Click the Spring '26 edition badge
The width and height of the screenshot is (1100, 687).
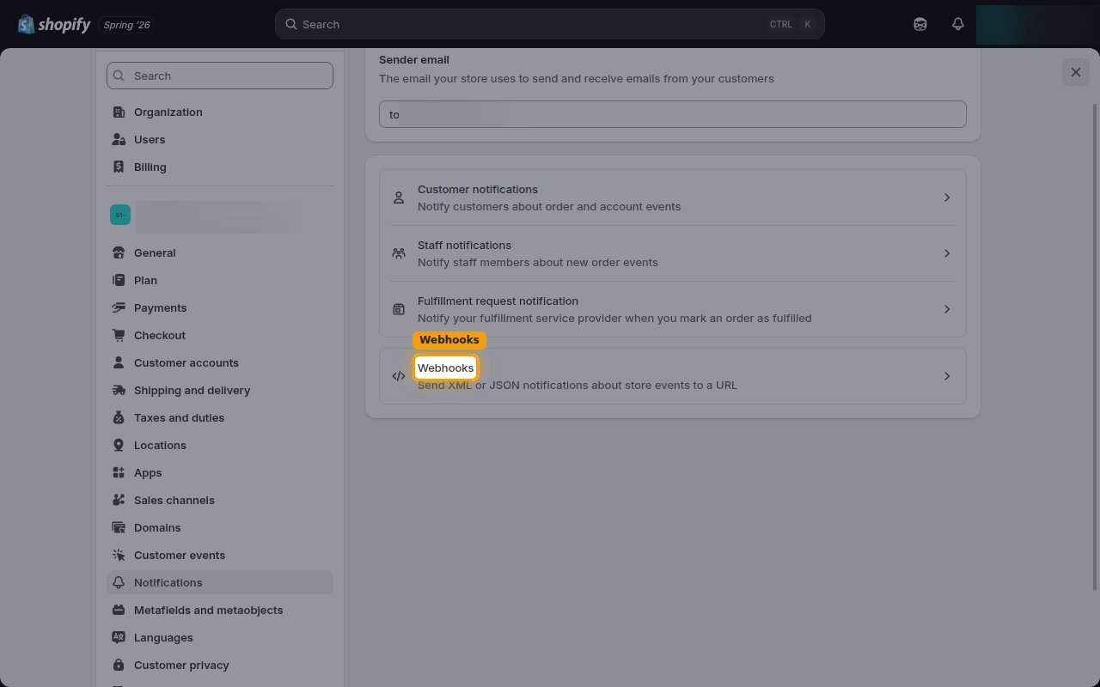point(126,25)
